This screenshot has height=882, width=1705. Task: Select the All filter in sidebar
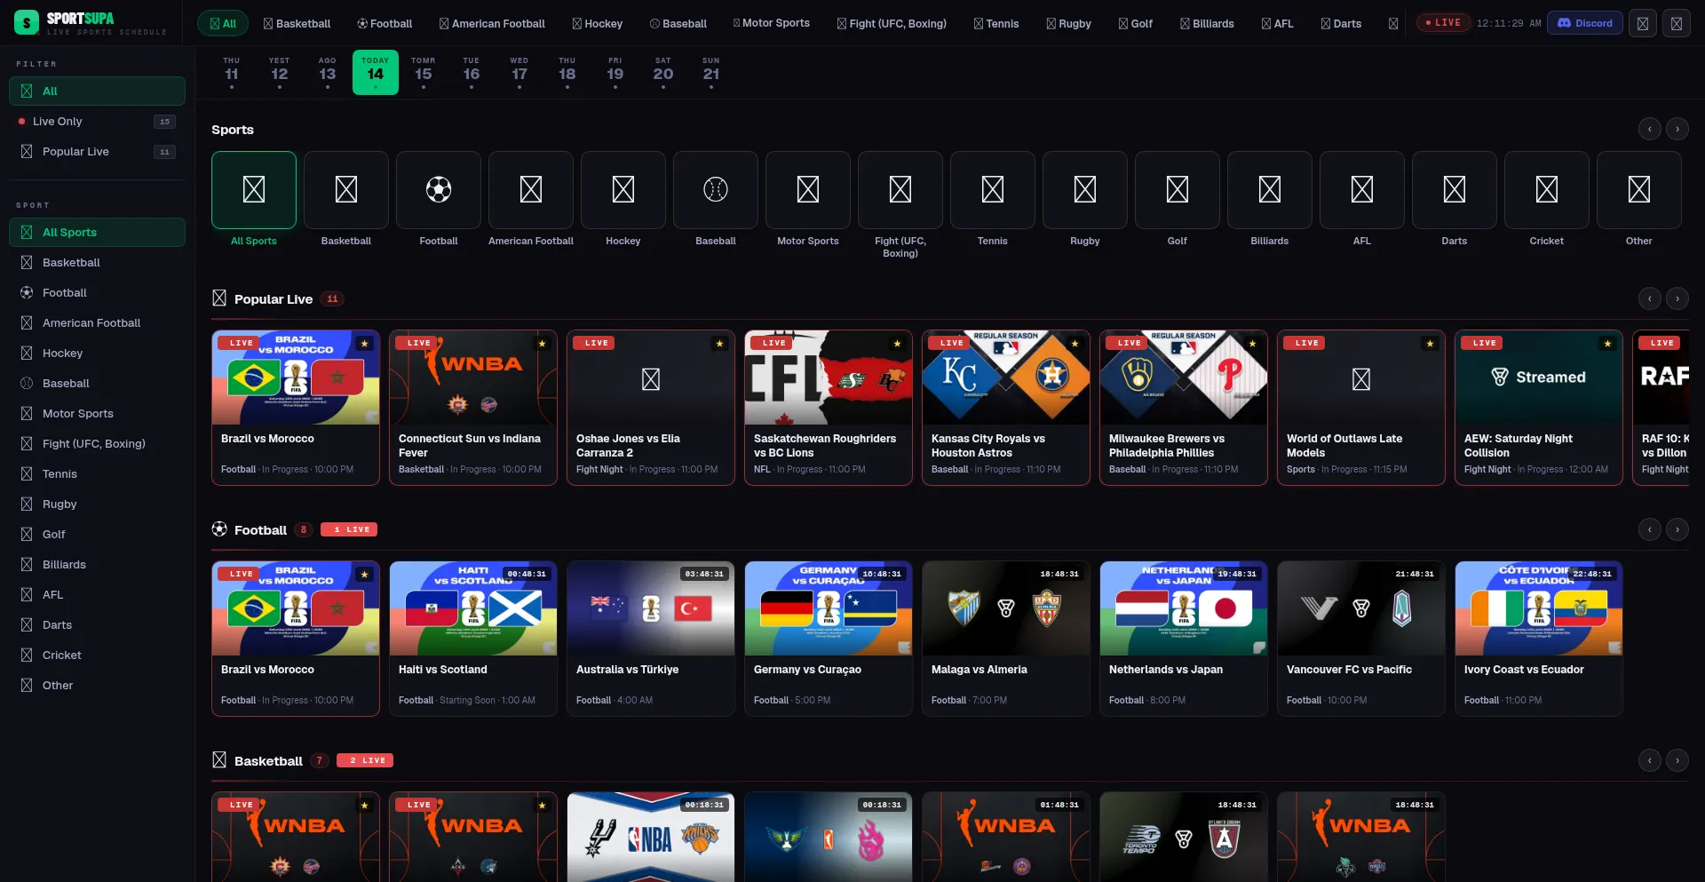click(x=97, y=91)
